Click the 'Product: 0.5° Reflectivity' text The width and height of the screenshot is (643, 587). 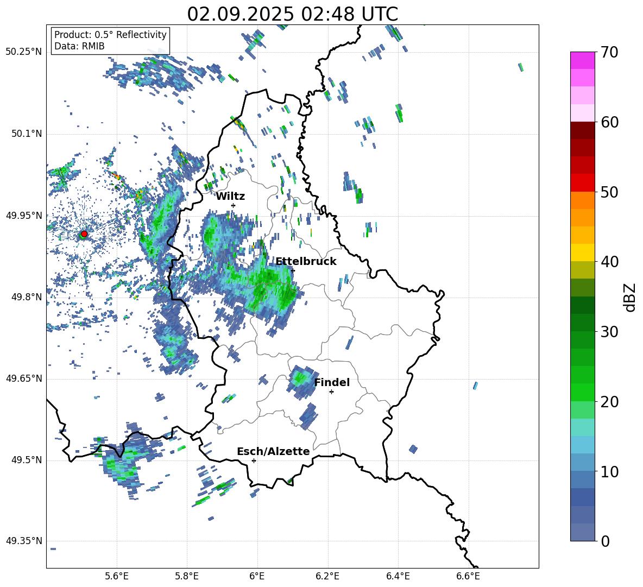[x=110, y=34]
